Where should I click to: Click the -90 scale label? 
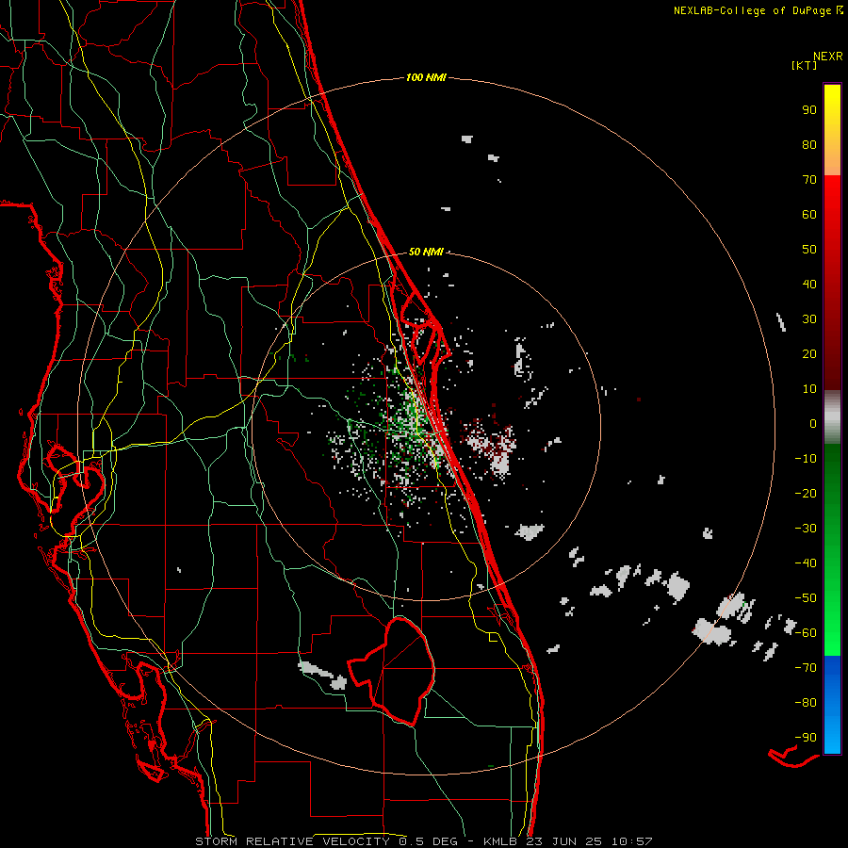point(806,738)
